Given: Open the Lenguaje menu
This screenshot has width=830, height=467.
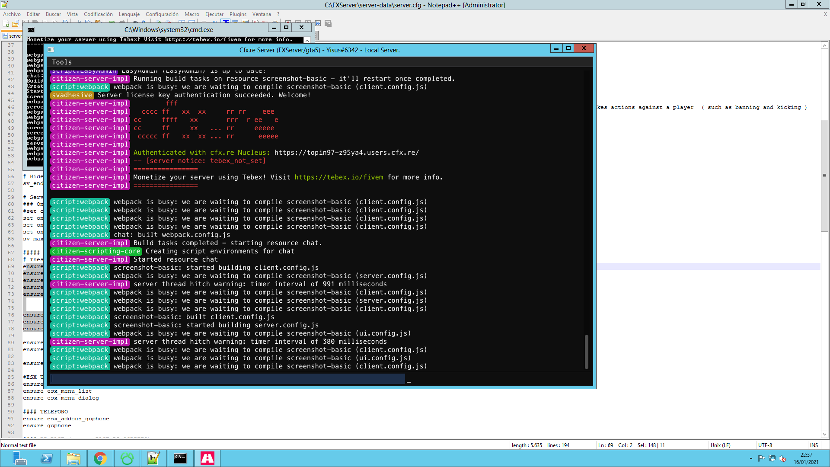Looking at the screenshot, I should click(129, 14).
